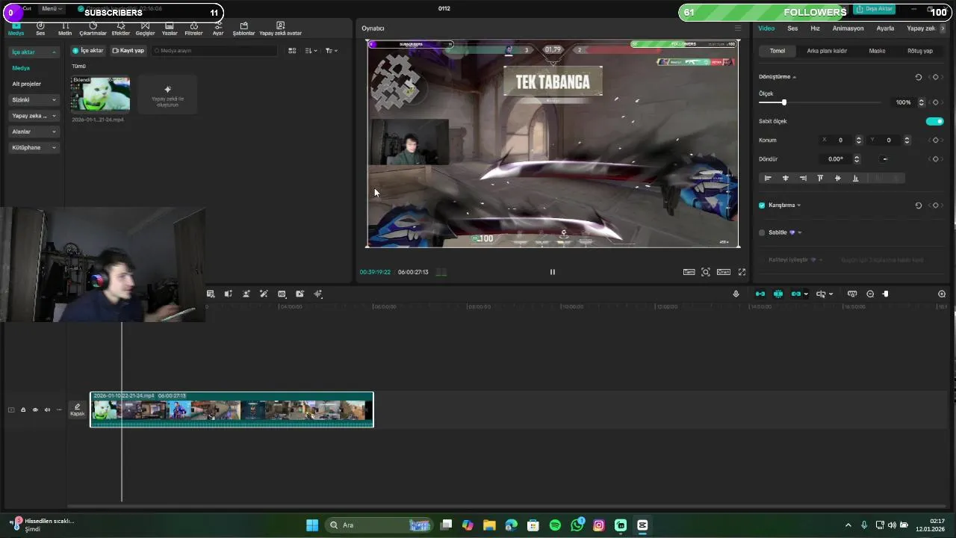
Task: Expand the Sizinki sidebar section
Action: coord(34,99)
